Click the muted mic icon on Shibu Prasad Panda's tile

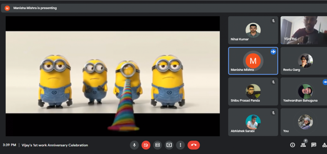tap(273, 82)
